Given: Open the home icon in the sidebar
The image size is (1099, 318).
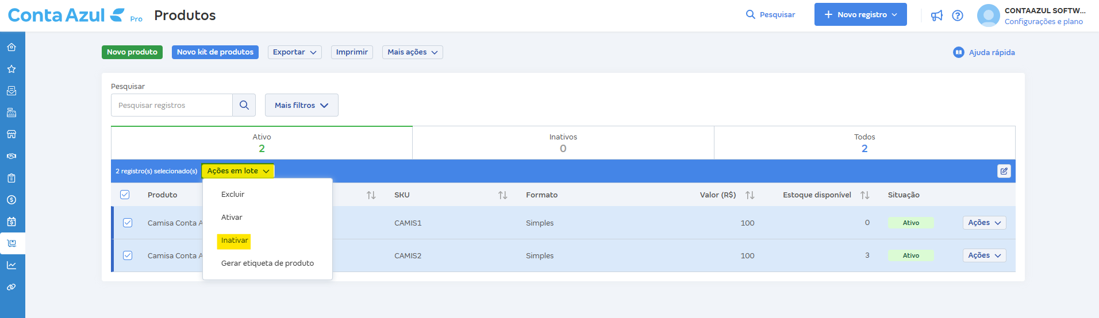Looking at the screenshot, I should point(11,47).
